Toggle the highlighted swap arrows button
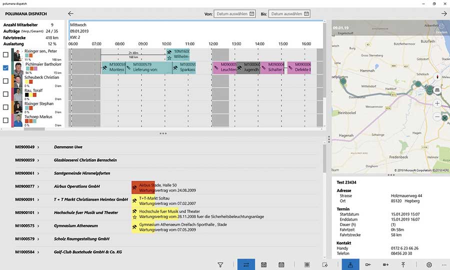Image resolution: width=450 pixels, height=270 pixels. (x=246, y=265)
